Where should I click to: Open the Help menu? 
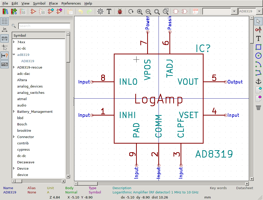(88, 3)
